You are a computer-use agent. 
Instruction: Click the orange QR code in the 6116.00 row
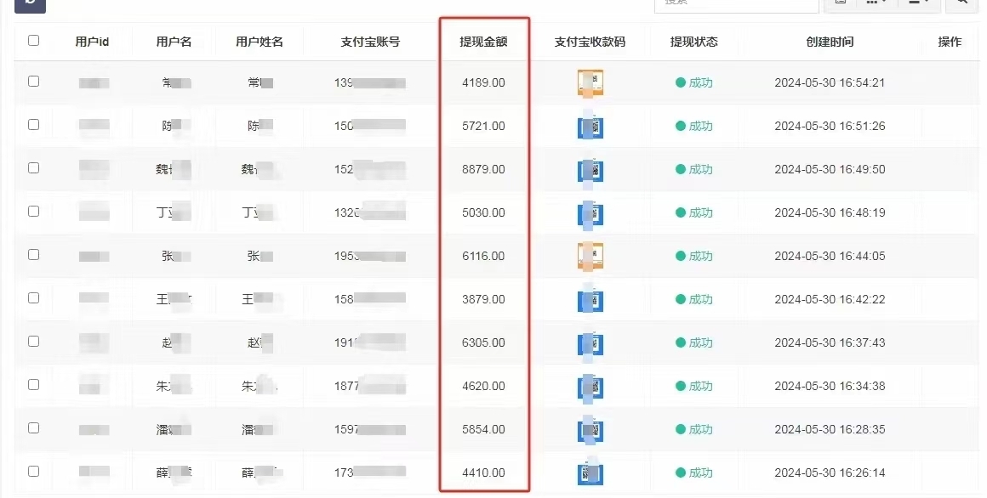pyautogui.click(x=590, y=256)
